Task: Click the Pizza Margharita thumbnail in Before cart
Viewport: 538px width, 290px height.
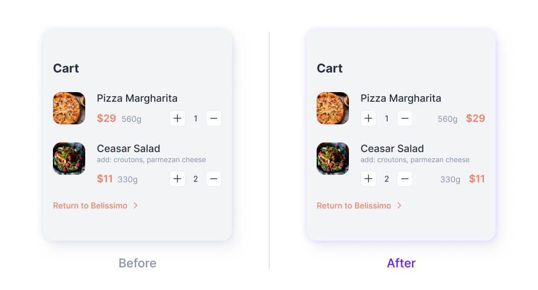Action: click(x=69, y=108)
